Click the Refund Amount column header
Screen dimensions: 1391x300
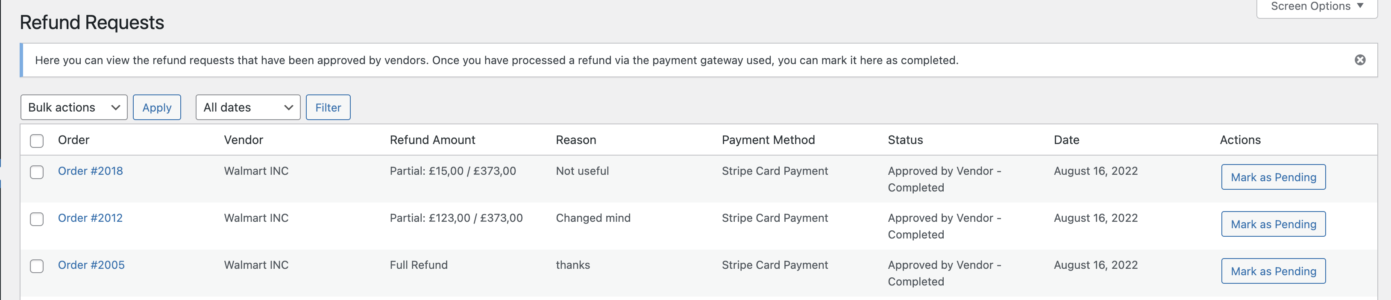(432, 140)
